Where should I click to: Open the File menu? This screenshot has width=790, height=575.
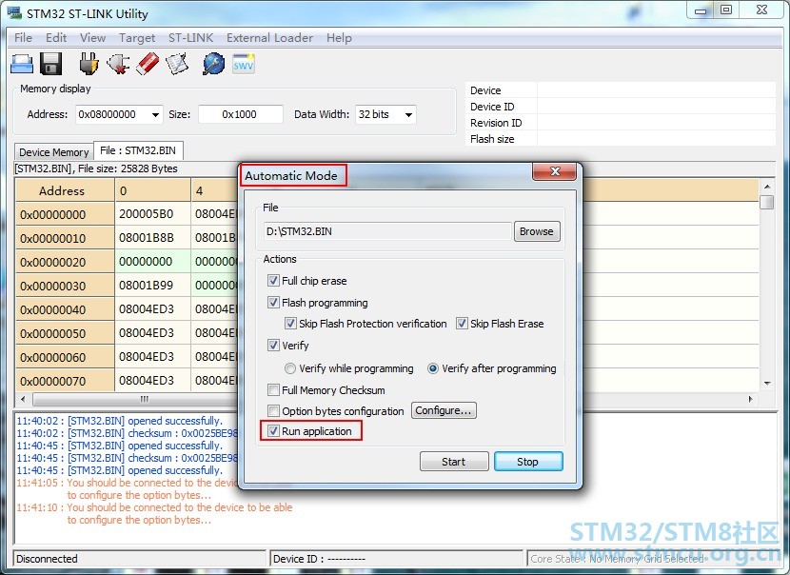[23, 38]
